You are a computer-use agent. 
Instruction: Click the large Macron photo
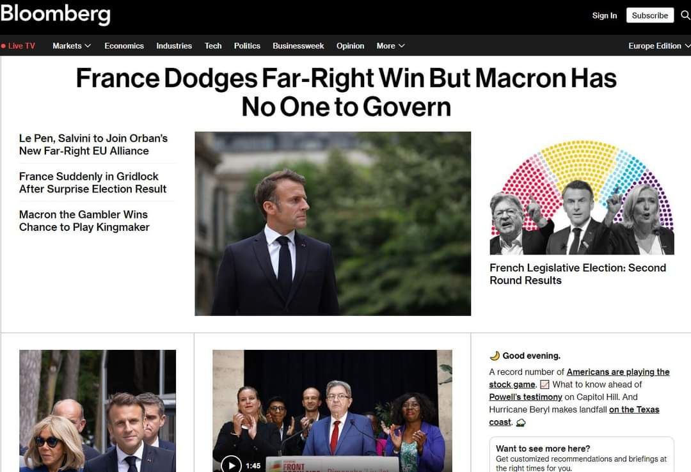click(333, 223)
